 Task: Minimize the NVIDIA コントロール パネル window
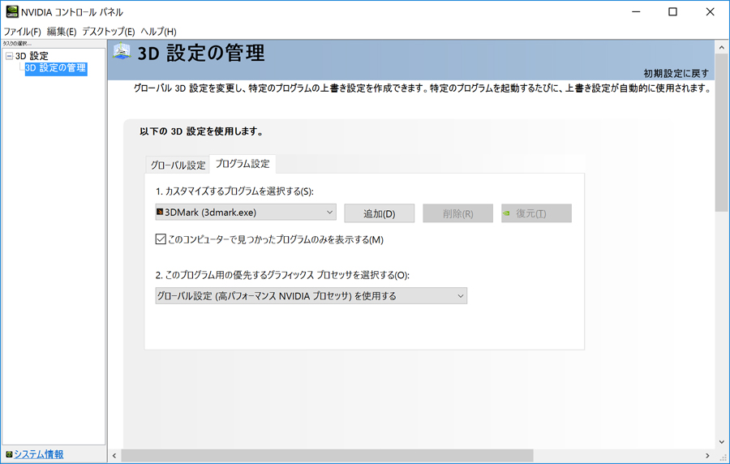tap(636, 11)
